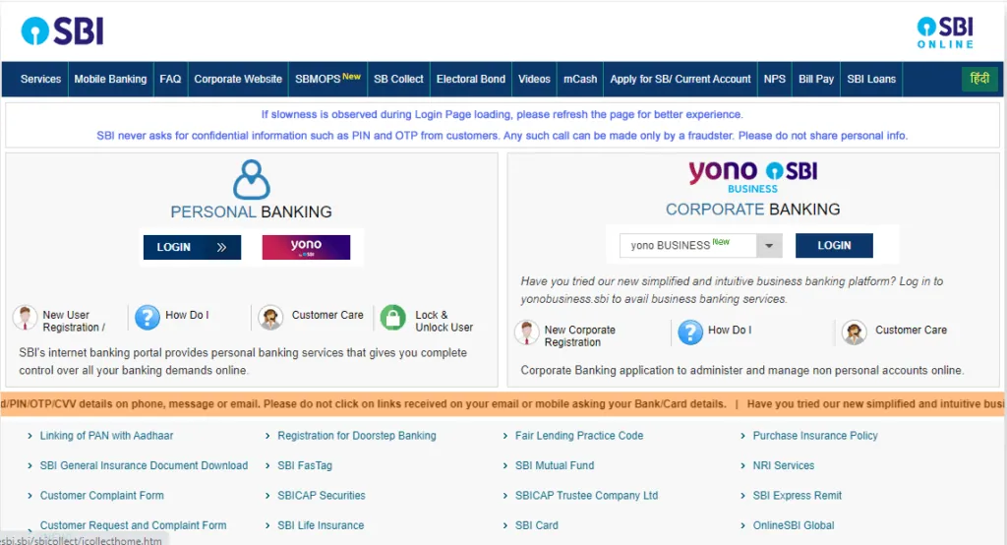Open Customer Request and Complaint Form link

[133, 525]
